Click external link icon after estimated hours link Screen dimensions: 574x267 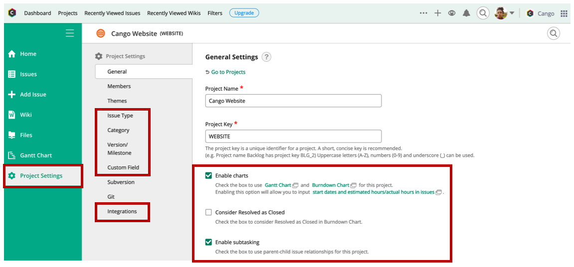pyautogui.click(x=438, y=192)
